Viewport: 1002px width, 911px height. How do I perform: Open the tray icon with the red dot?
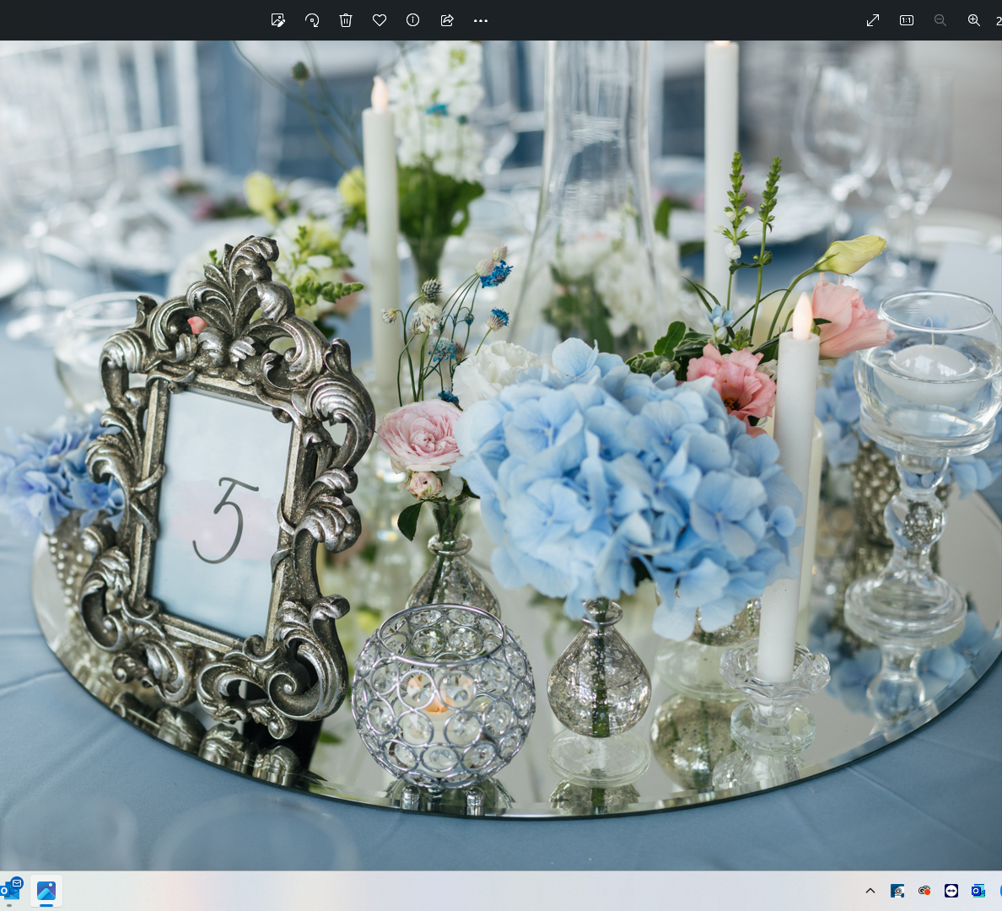pyautogui.click(x=924, y=891)
